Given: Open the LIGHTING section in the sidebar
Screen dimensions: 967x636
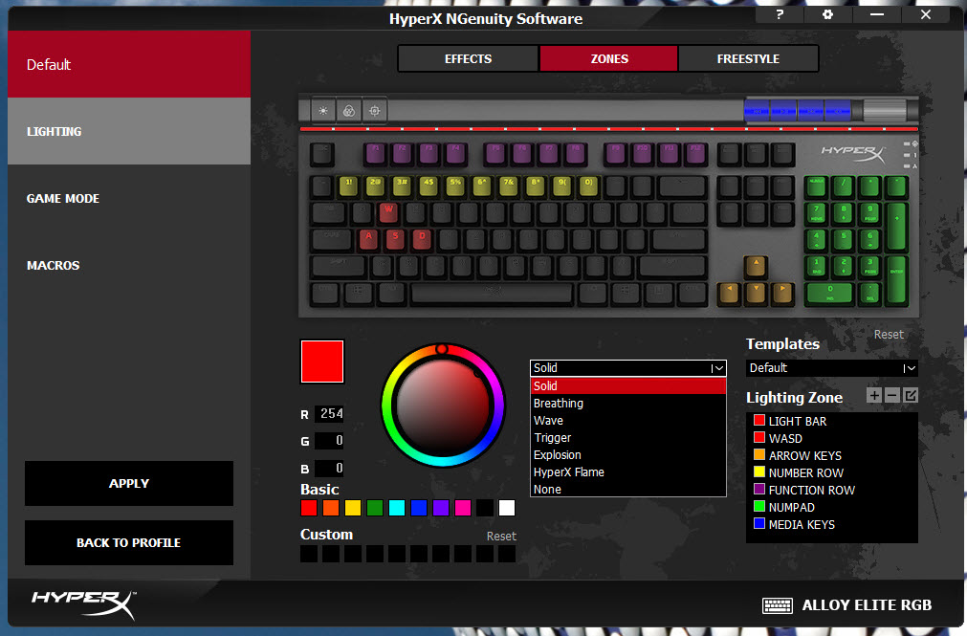Looking at the screenshot, I should (129, 131).
